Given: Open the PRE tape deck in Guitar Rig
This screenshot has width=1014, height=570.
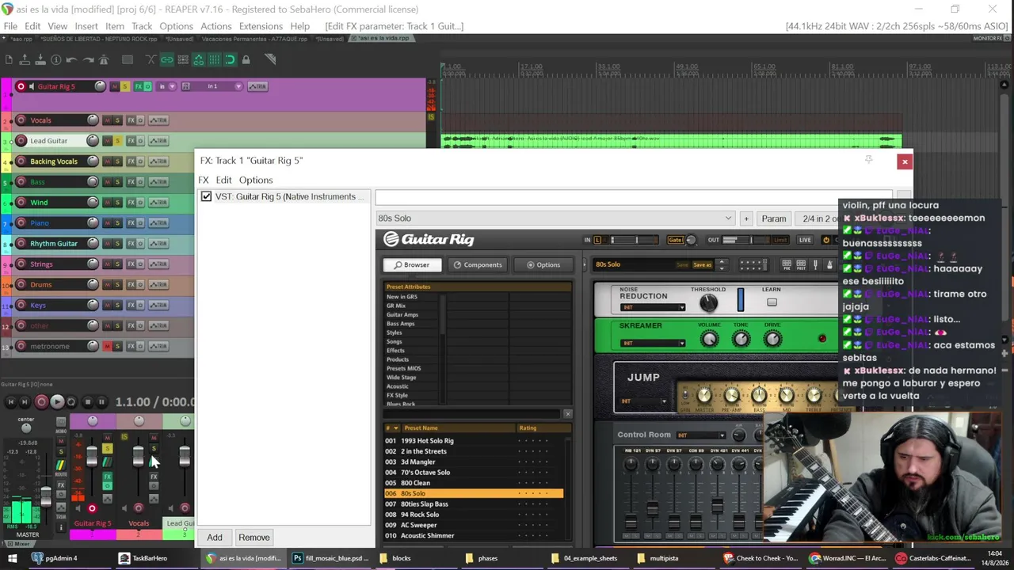Looking at the screenshot, I should click(787, 265).
